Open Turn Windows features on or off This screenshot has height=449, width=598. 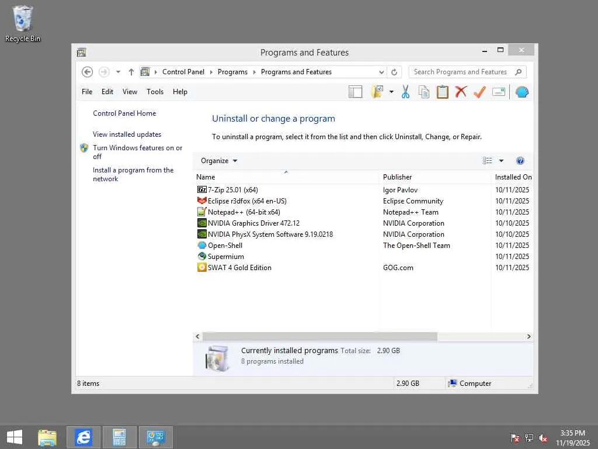point(137,152)
